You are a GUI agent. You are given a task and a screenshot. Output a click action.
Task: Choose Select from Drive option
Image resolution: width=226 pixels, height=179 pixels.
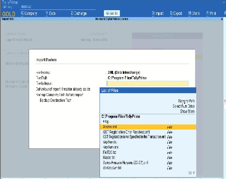(x=183, y=106)
